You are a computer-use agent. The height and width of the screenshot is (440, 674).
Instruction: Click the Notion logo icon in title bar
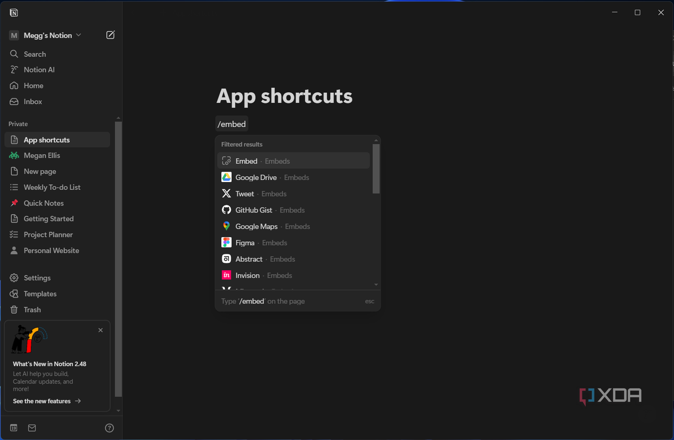[14, 13]
